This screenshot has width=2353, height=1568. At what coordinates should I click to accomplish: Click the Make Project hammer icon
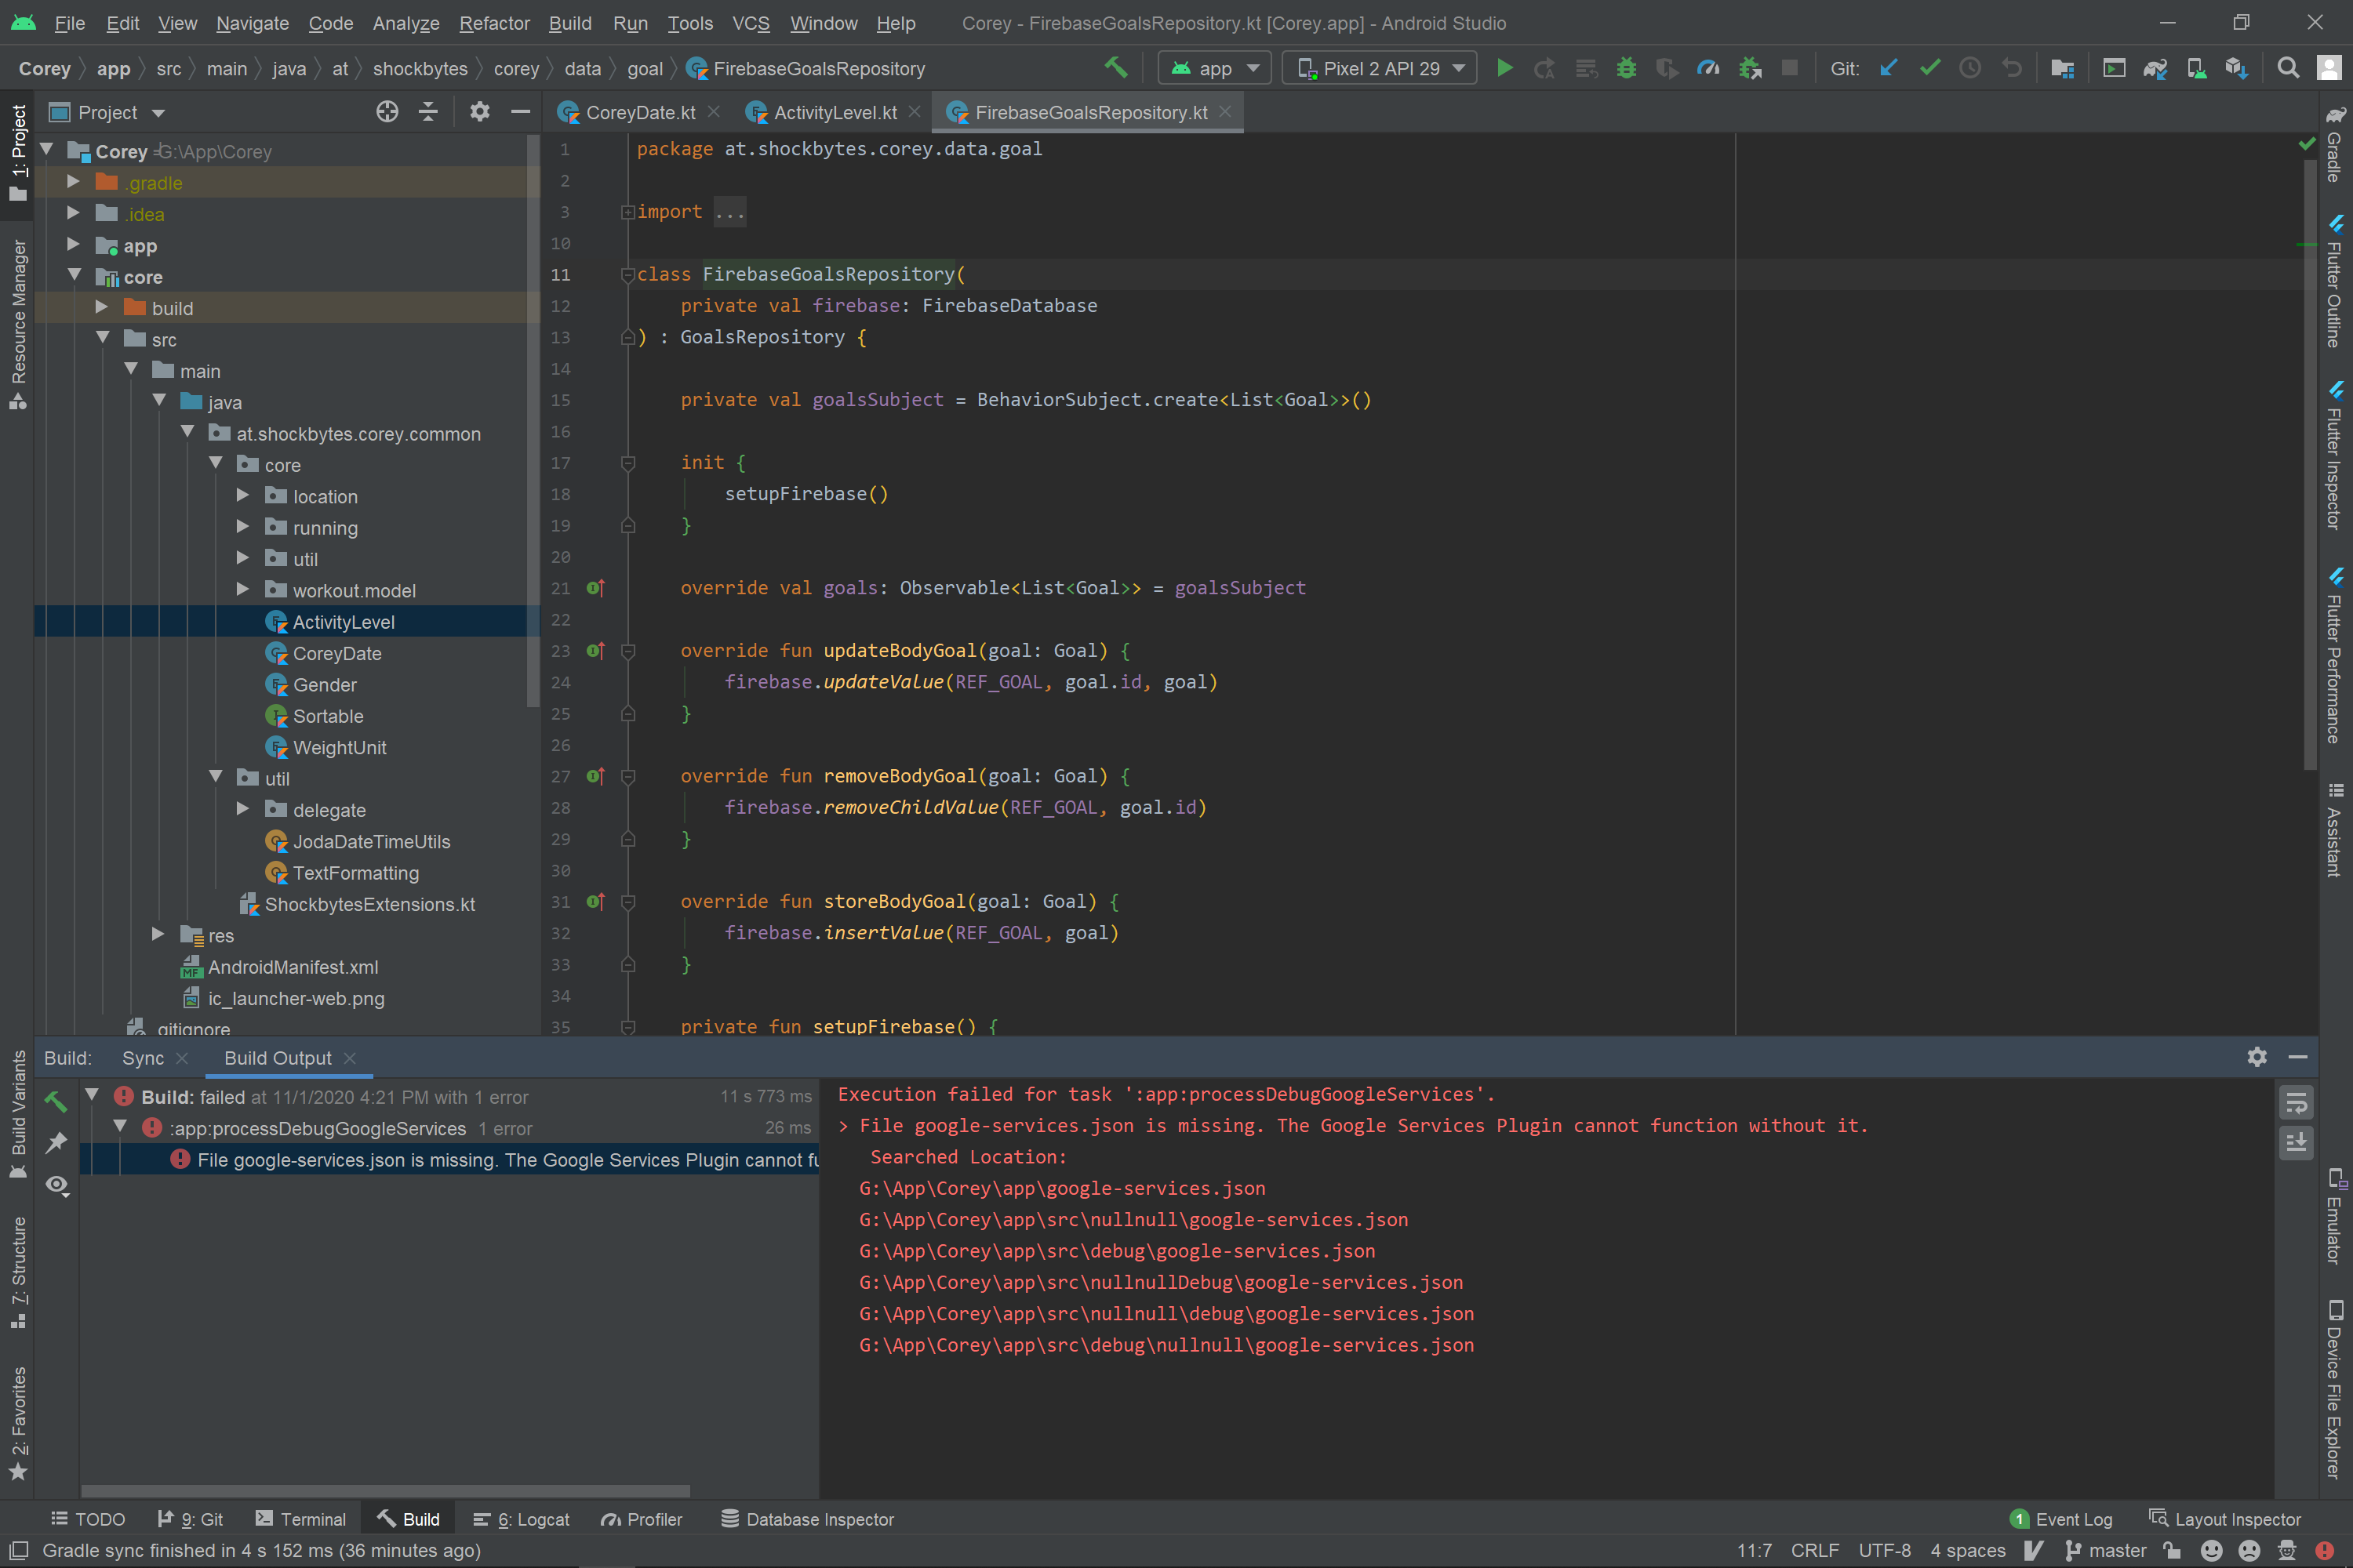(x=1115, y=68)
